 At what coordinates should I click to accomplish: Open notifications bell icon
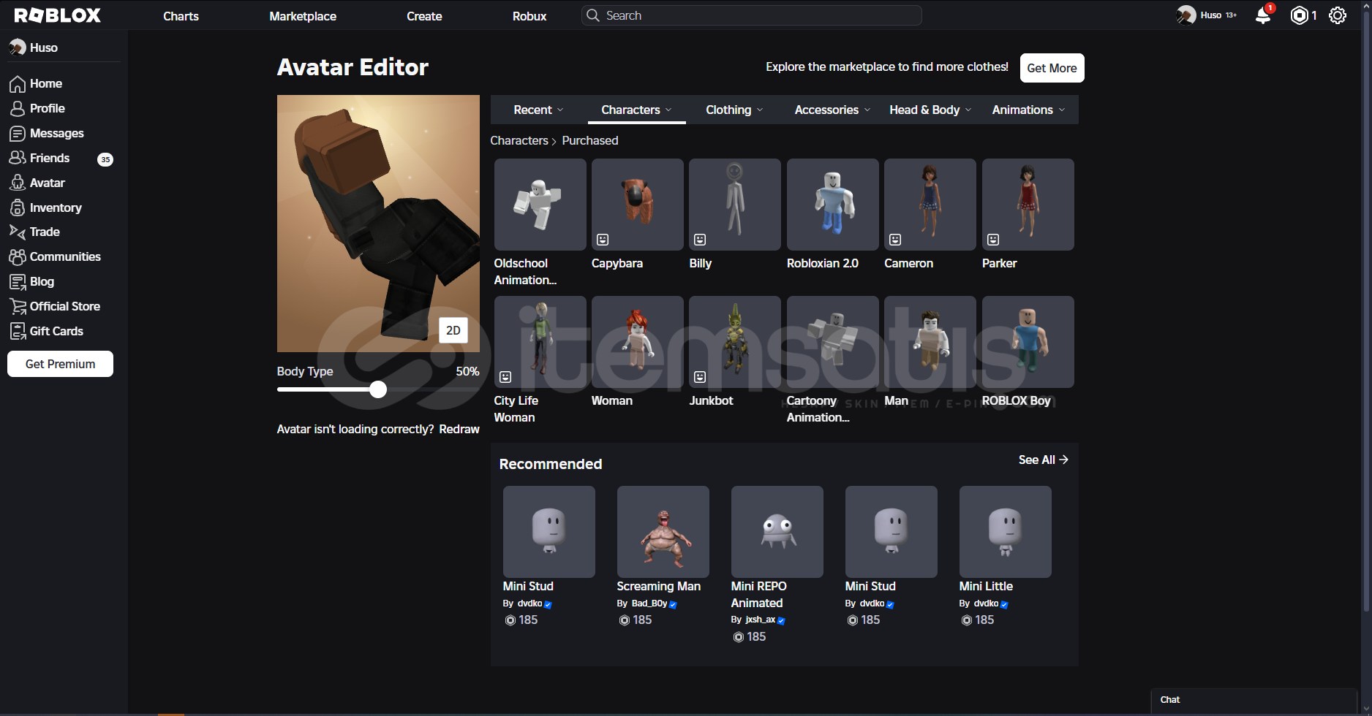pos(1263,15)
